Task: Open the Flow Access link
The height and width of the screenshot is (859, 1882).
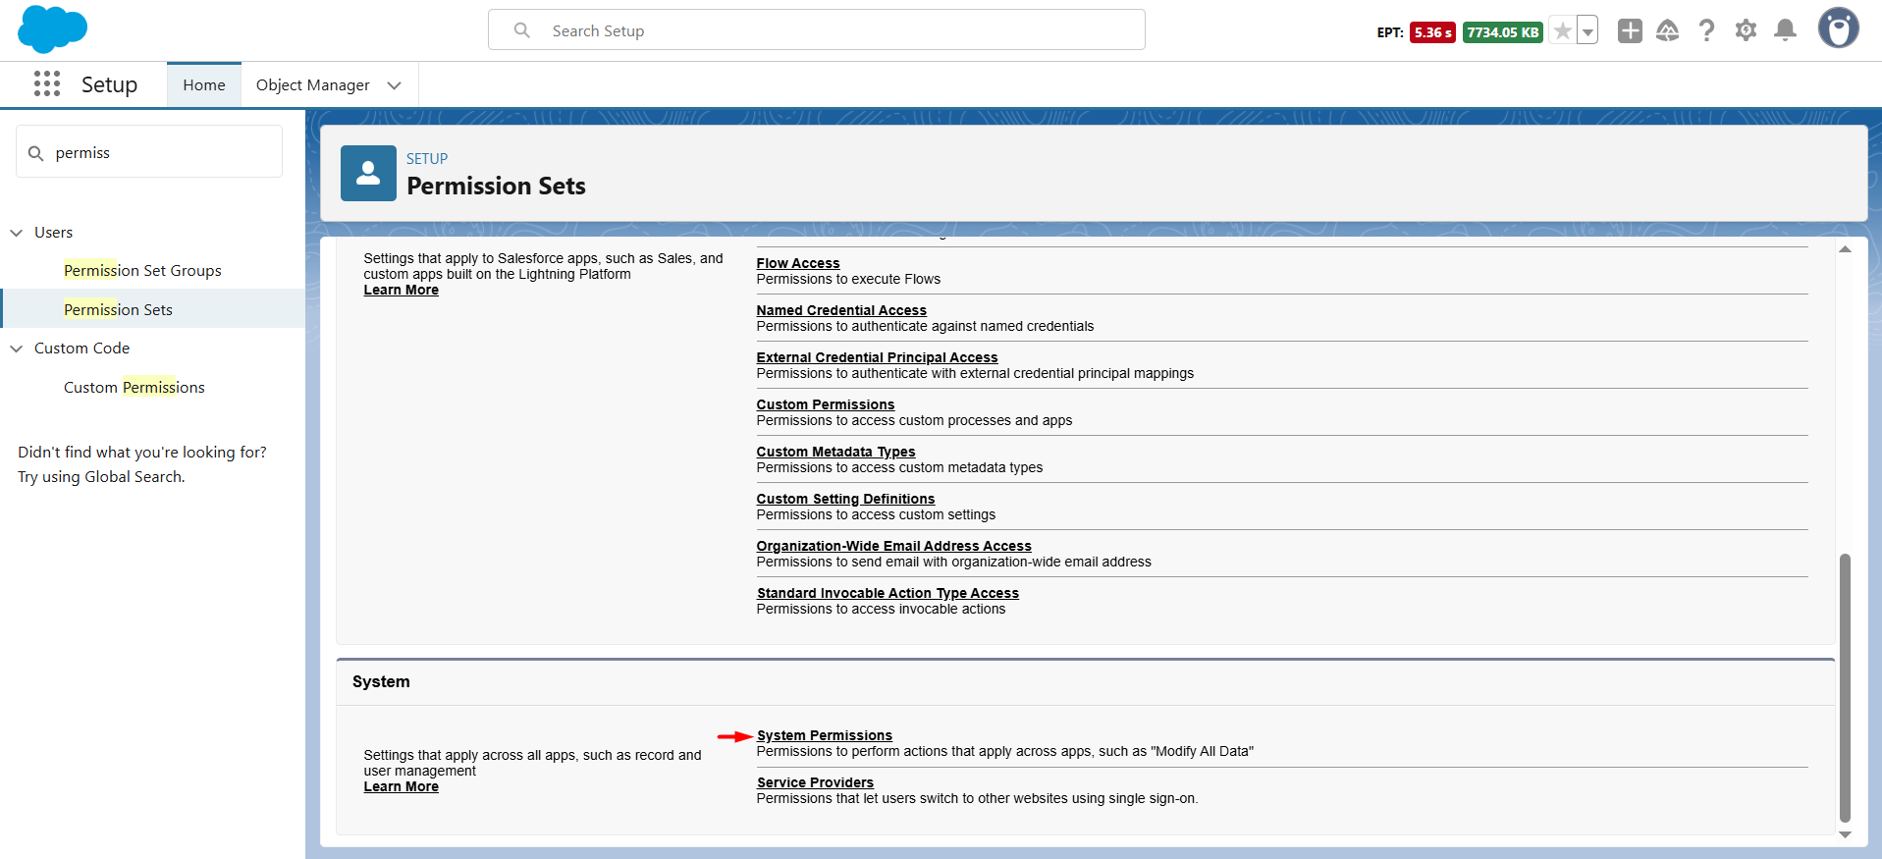Action: (798, 263)
